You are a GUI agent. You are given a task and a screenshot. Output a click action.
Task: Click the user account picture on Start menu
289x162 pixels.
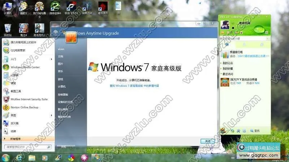tap(71, 37)
